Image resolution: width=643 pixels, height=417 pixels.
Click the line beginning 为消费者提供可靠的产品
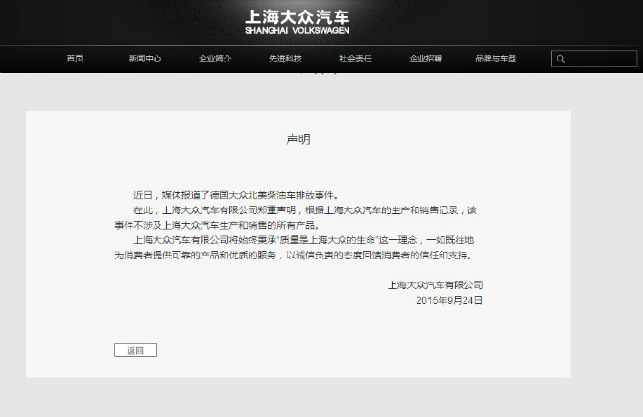294,256
